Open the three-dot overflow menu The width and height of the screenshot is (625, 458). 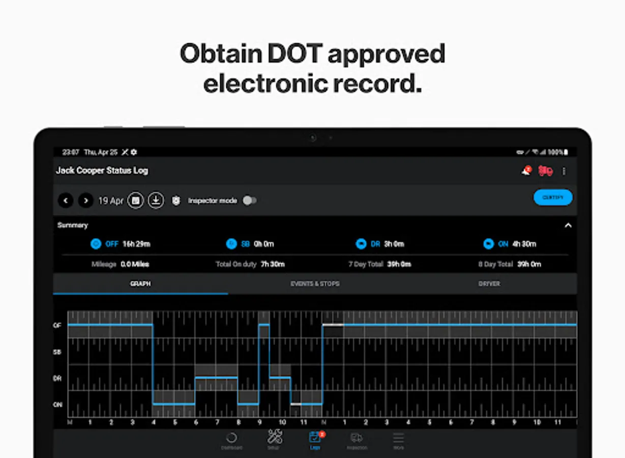pyautogui.click(x=563, y=171)
